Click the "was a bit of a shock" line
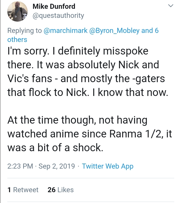The height and width of the screenshot is (203, 181). (x=55, y=147)
